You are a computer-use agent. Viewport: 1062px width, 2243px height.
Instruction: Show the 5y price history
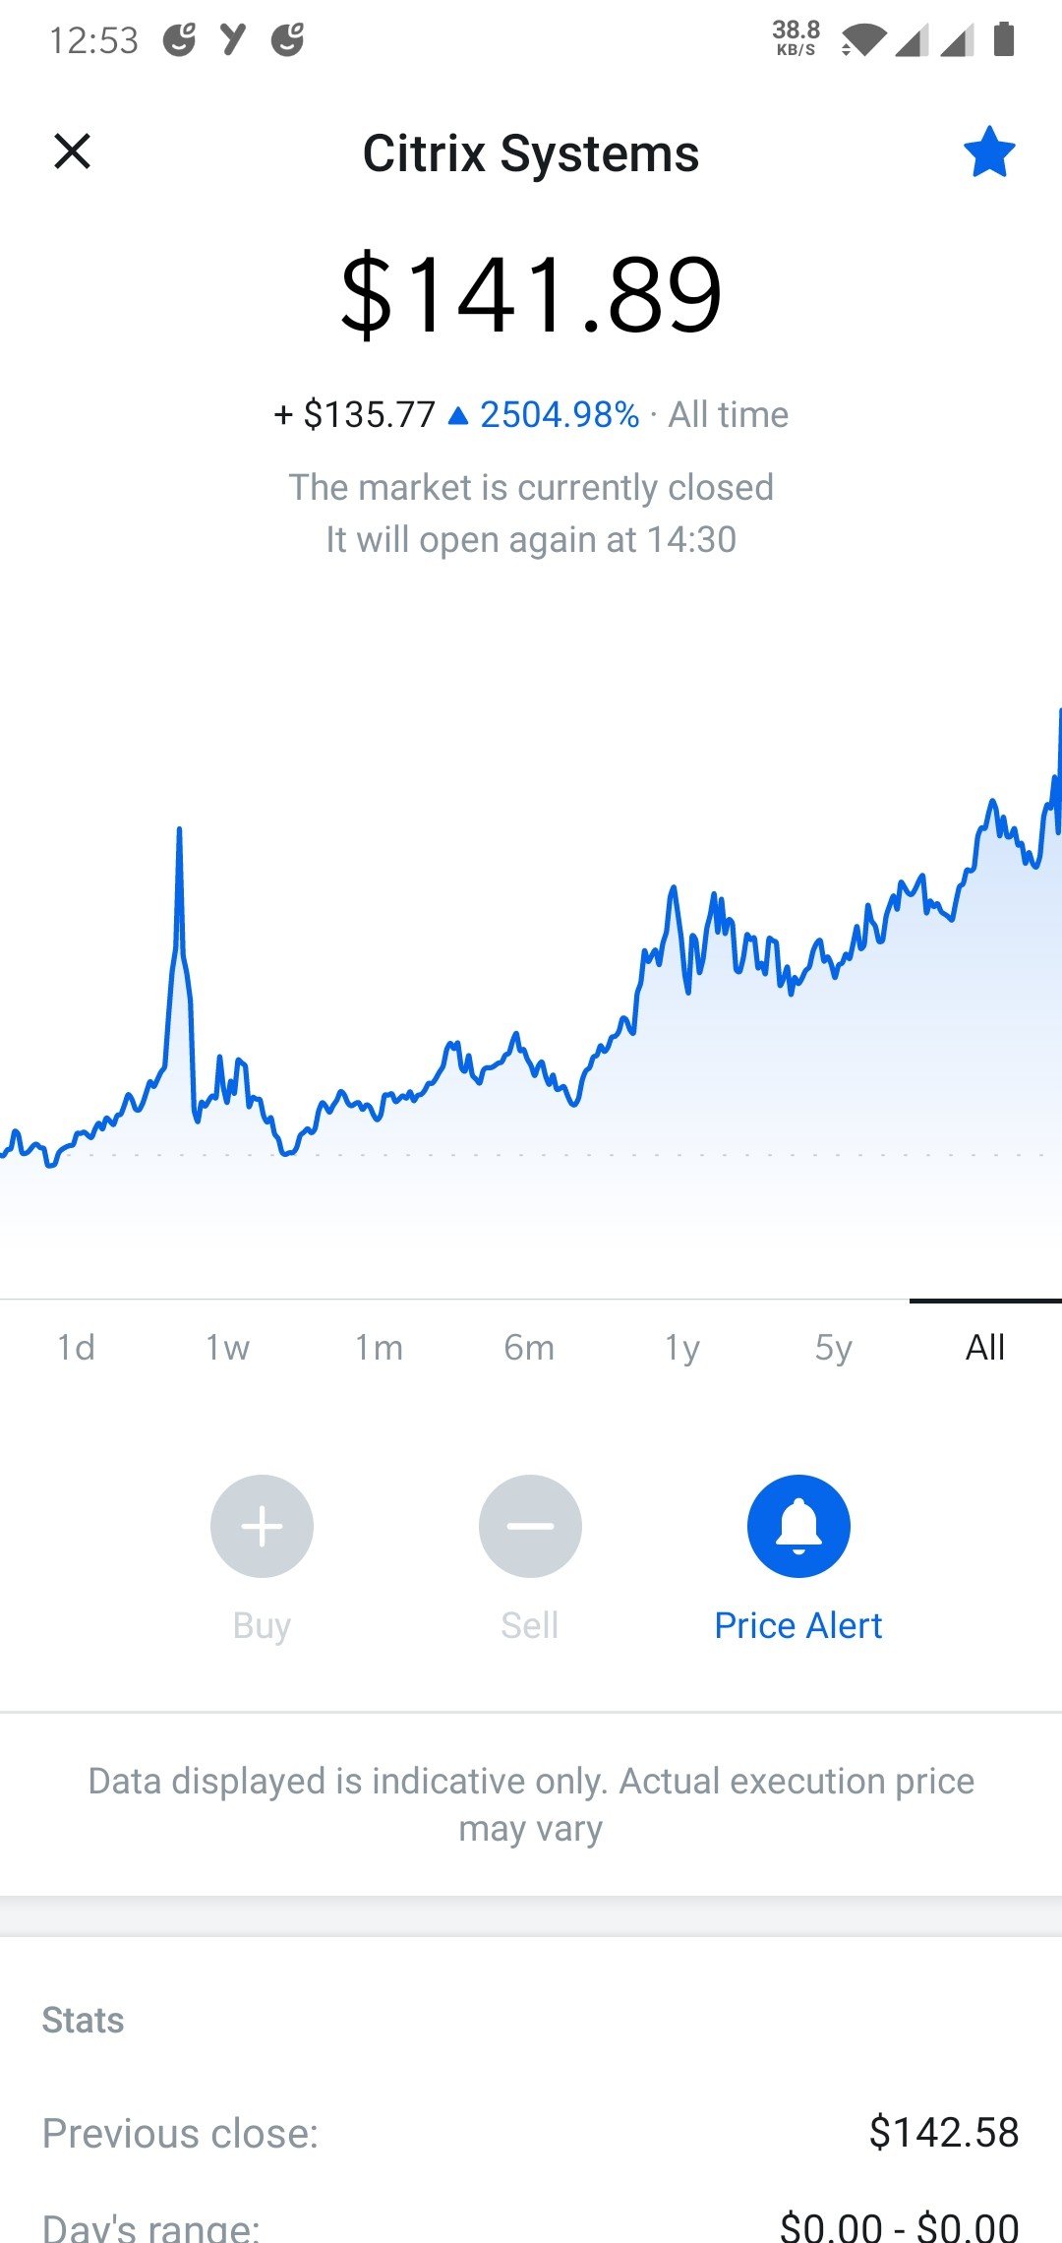833,1347
